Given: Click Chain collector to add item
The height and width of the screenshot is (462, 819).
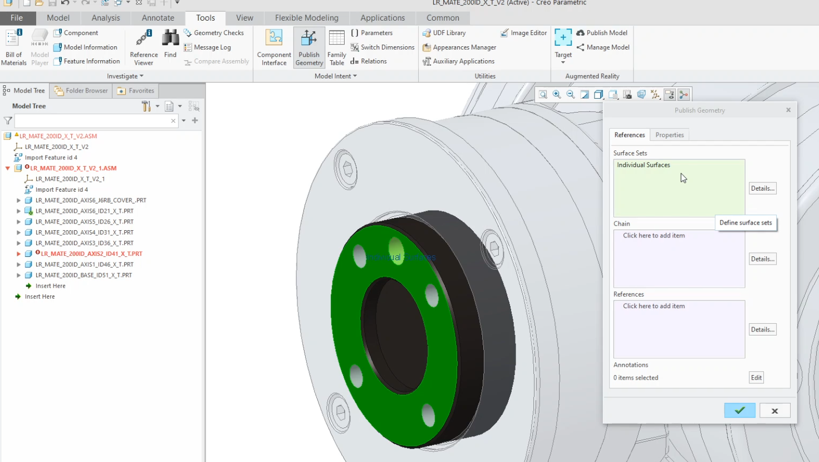Looking at the screenshot, I should pos(679,259).
